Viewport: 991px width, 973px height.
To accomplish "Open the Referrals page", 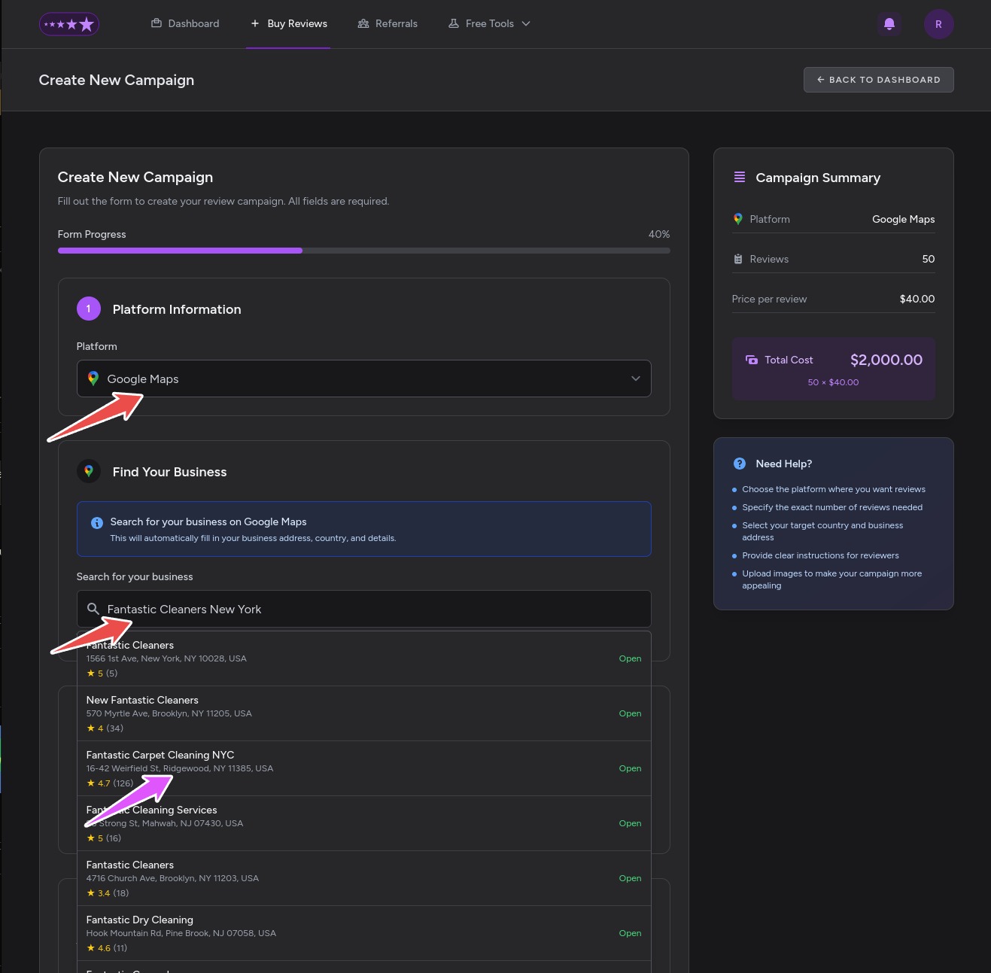I will (x=388, y=23).
